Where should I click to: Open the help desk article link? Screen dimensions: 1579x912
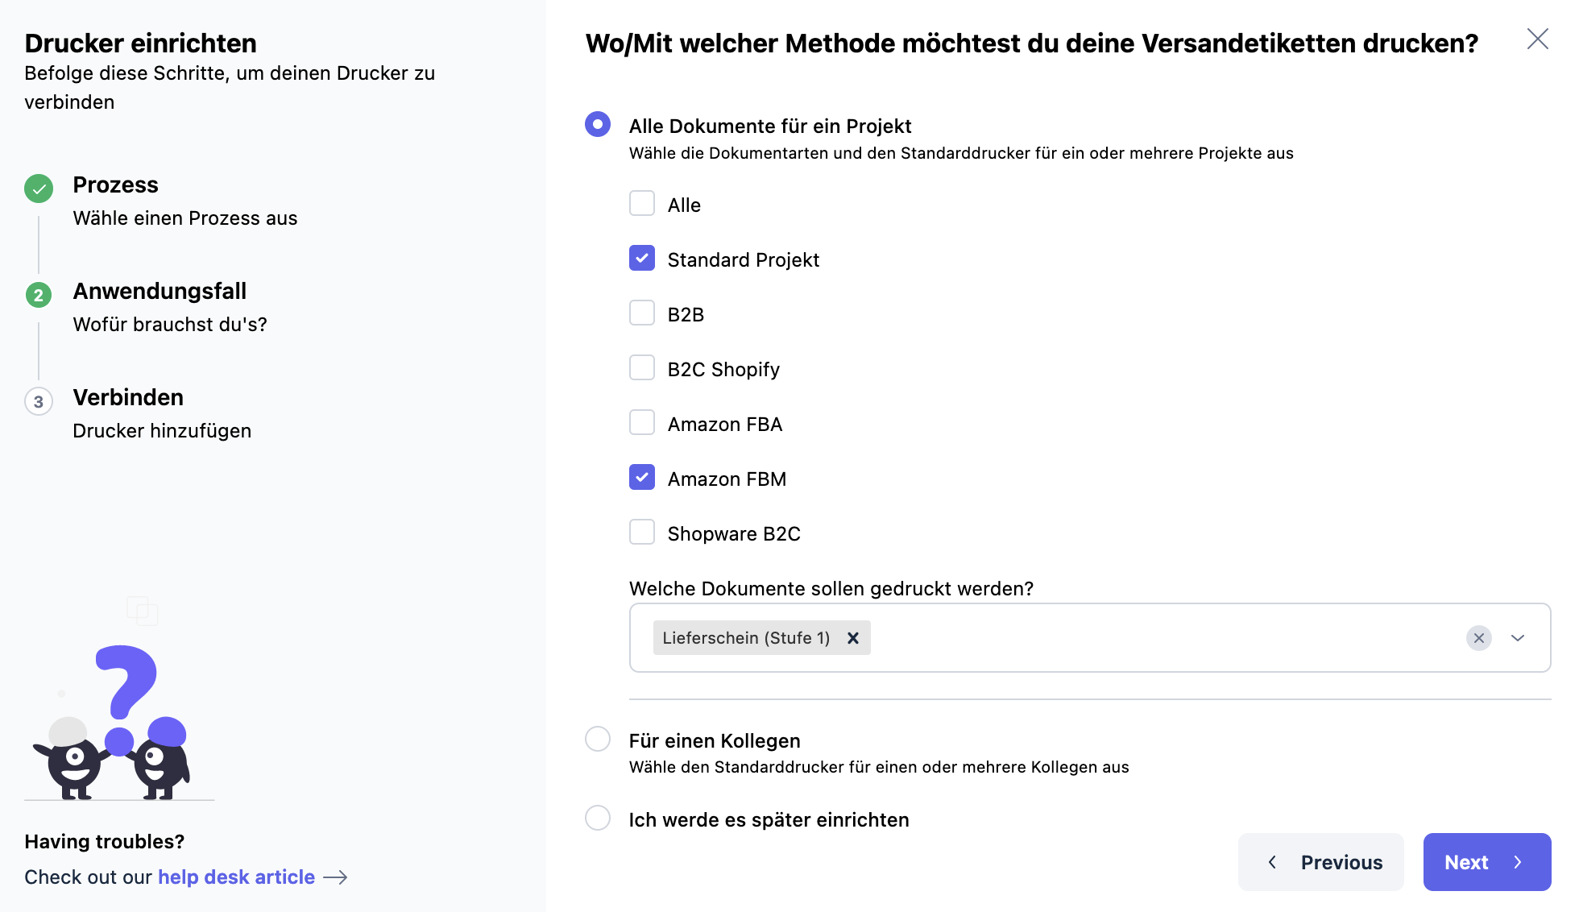point(236,877)
